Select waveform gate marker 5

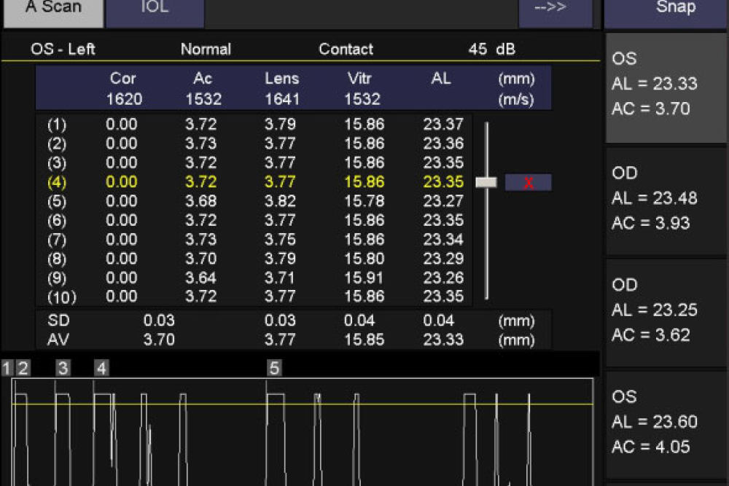pyautogui.click(x=274, y=369)
